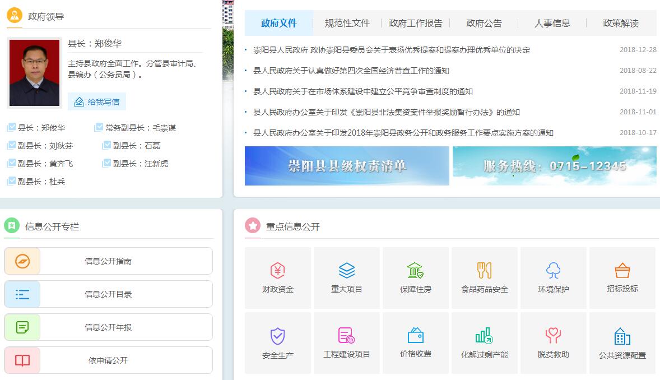Click the 信息公开专栏 green badge icon

coord(12,226)
